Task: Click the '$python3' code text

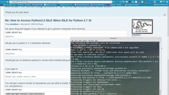Action: (10, 54)
